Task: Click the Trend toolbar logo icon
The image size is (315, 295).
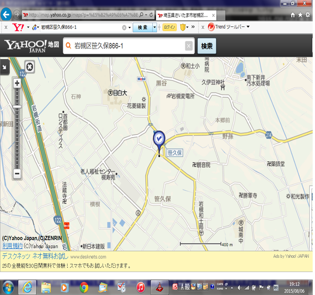Action: pos(211,27)
